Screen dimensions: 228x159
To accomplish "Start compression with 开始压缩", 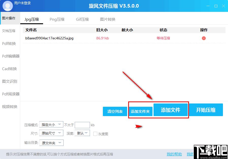I will pos(206,110).
